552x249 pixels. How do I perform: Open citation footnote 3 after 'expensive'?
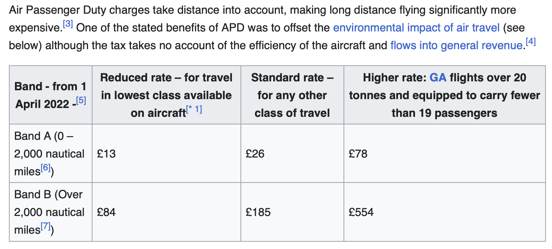point(67,24)
